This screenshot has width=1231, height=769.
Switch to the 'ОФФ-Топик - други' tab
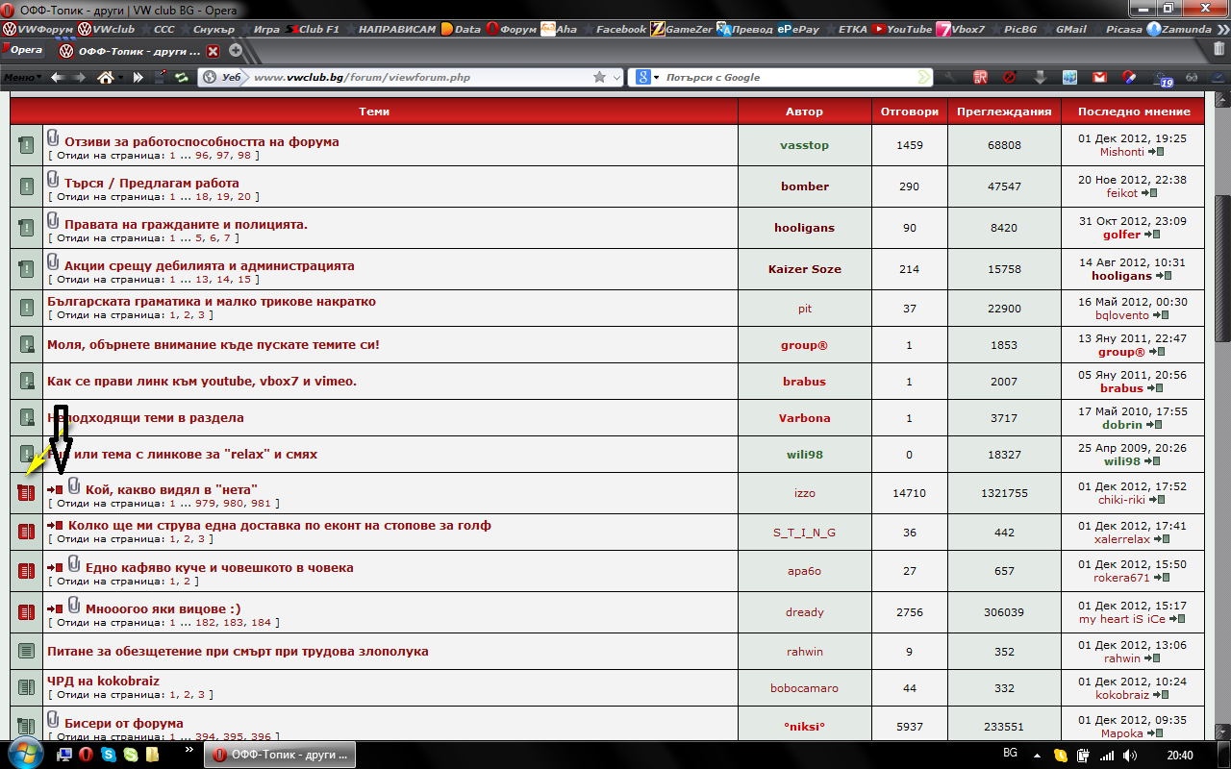133,51
